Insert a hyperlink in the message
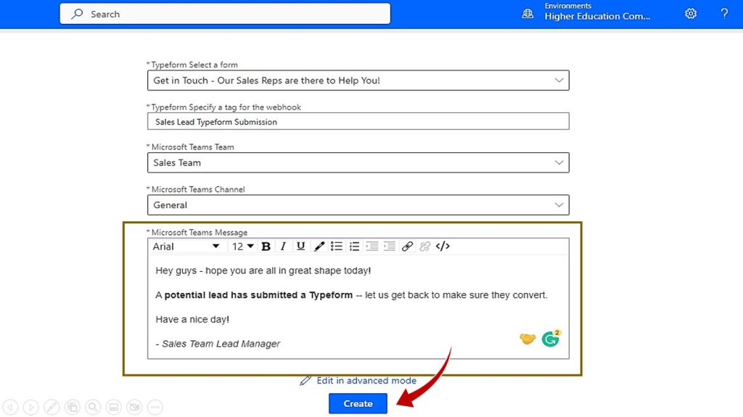This screenshot has width=743, height=417. [407, 247]
